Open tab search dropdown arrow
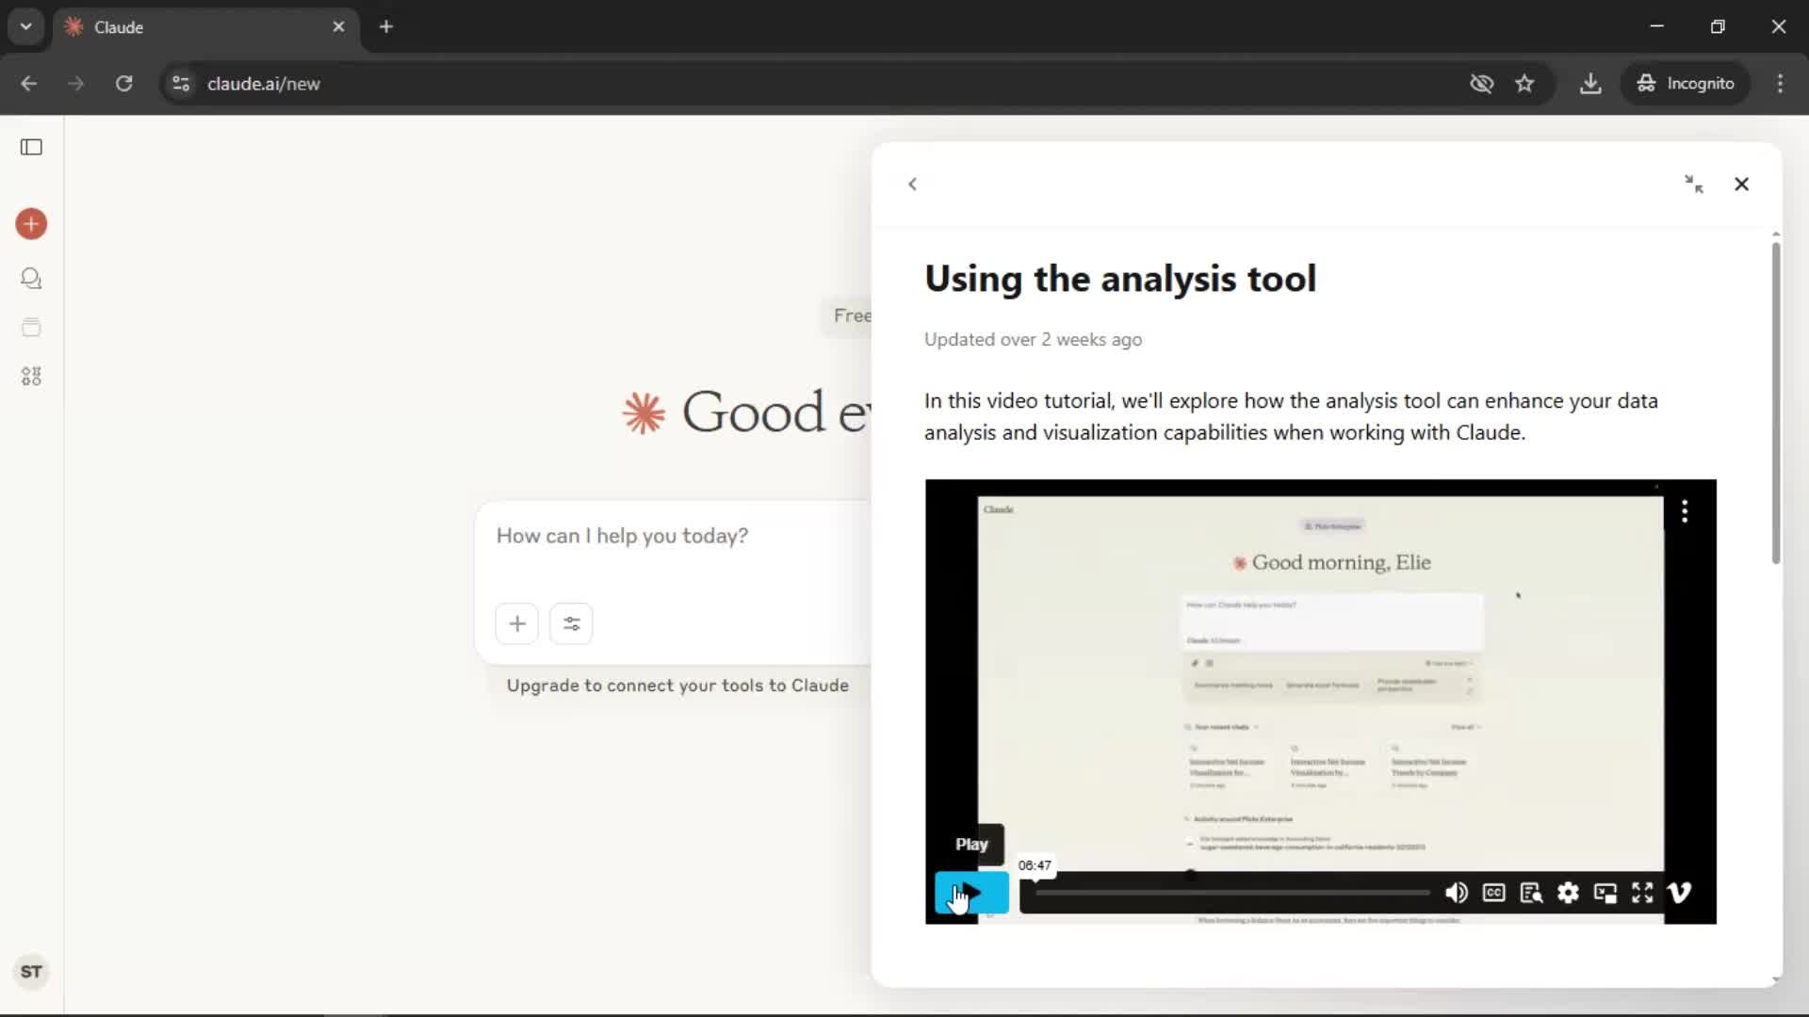Viewport: 1809px width, 1017px height. [x=26, y=26]
